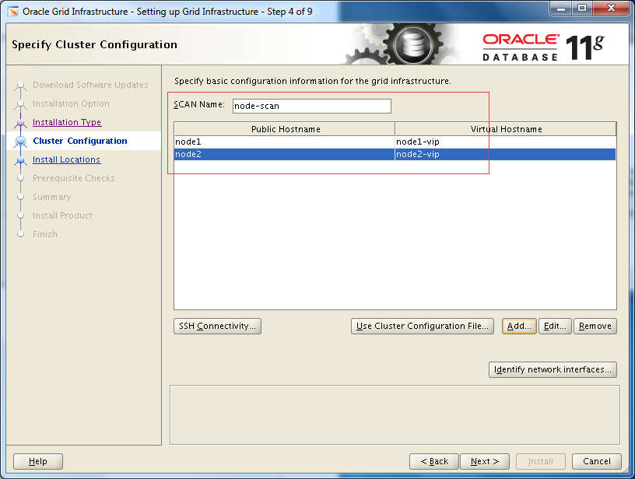Add a new cluster node

pos(519,326)
